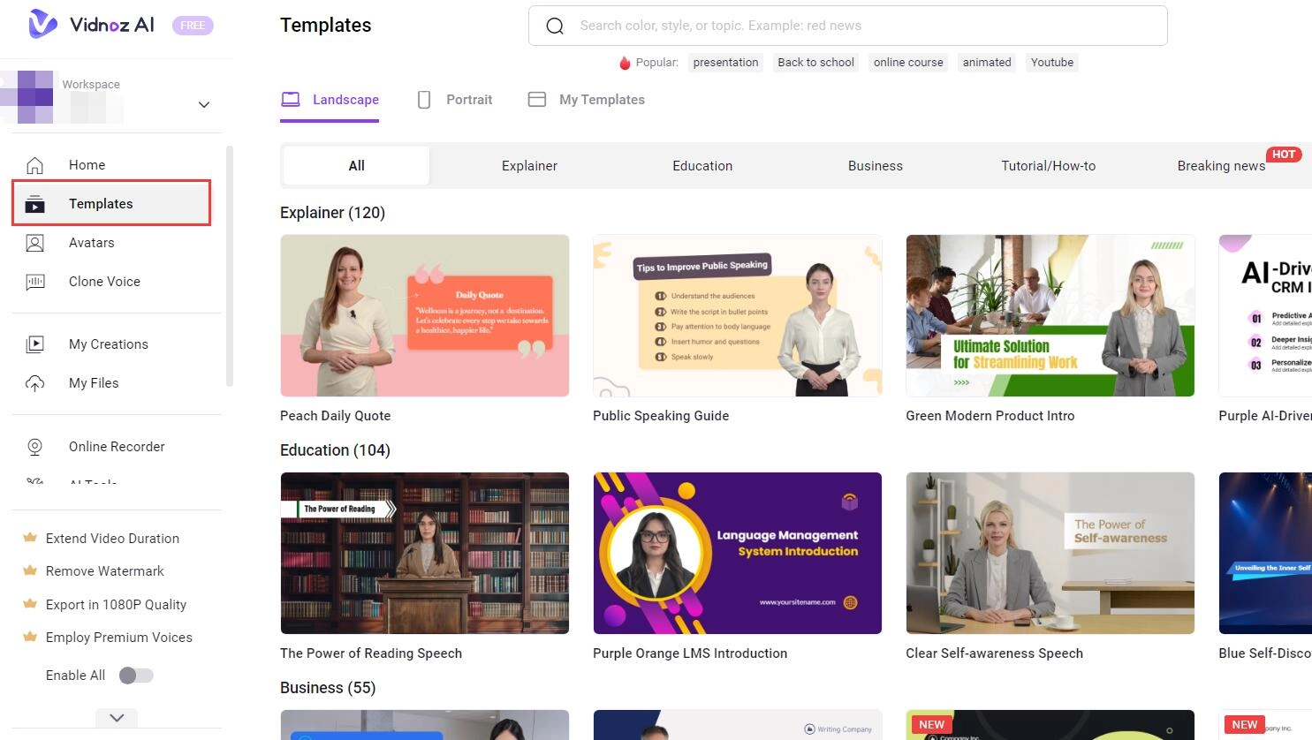Image resolution: width=1312 pixels, height=740 pixels.
Task: Expand the Workspace dropdown arrow
Action: click(x=204, y=105)
